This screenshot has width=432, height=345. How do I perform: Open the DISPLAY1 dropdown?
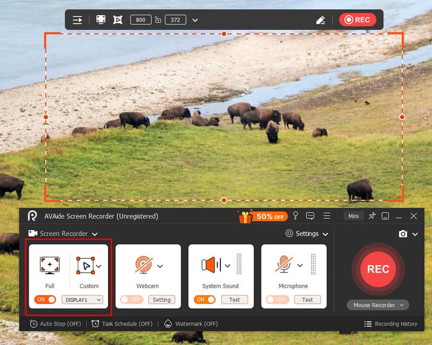(x=82, y=300)
